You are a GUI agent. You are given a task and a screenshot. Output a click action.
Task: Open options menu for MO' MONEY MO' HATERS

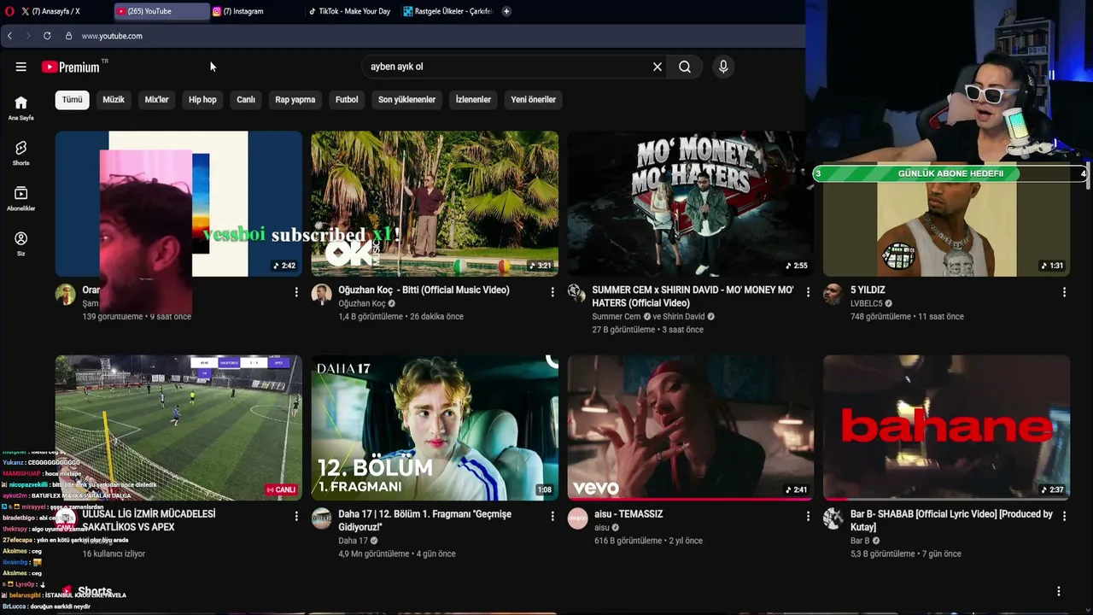(x=808, y=292)
